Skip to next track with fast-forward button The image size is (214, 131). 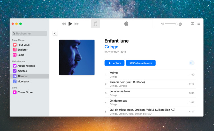(x=77, y=24)
